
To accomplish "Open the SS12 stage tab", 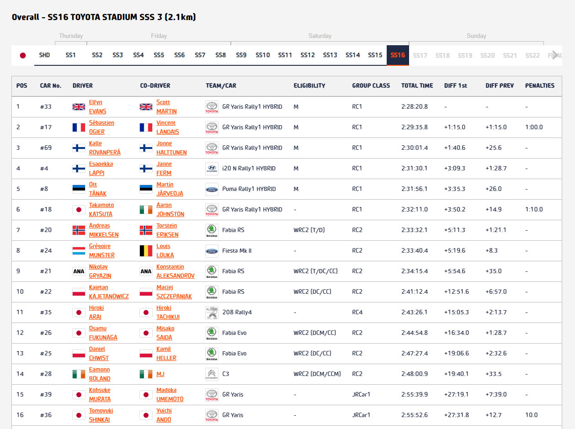I will [308, 55].
